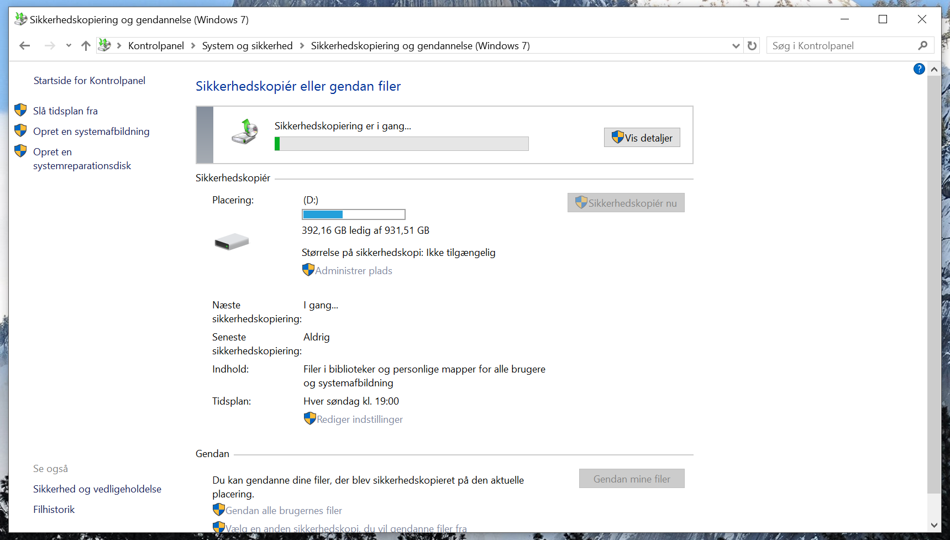The image size is (950, 540).
Task: Click the backup-in-progress drive icon
Action: 245,132
